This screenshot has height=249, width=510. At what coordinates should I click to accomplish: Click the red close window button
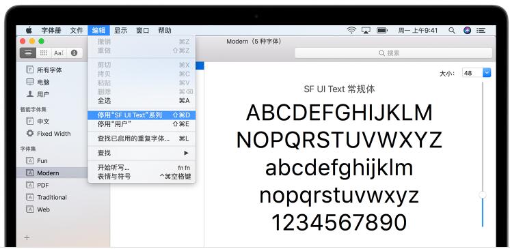23,41
